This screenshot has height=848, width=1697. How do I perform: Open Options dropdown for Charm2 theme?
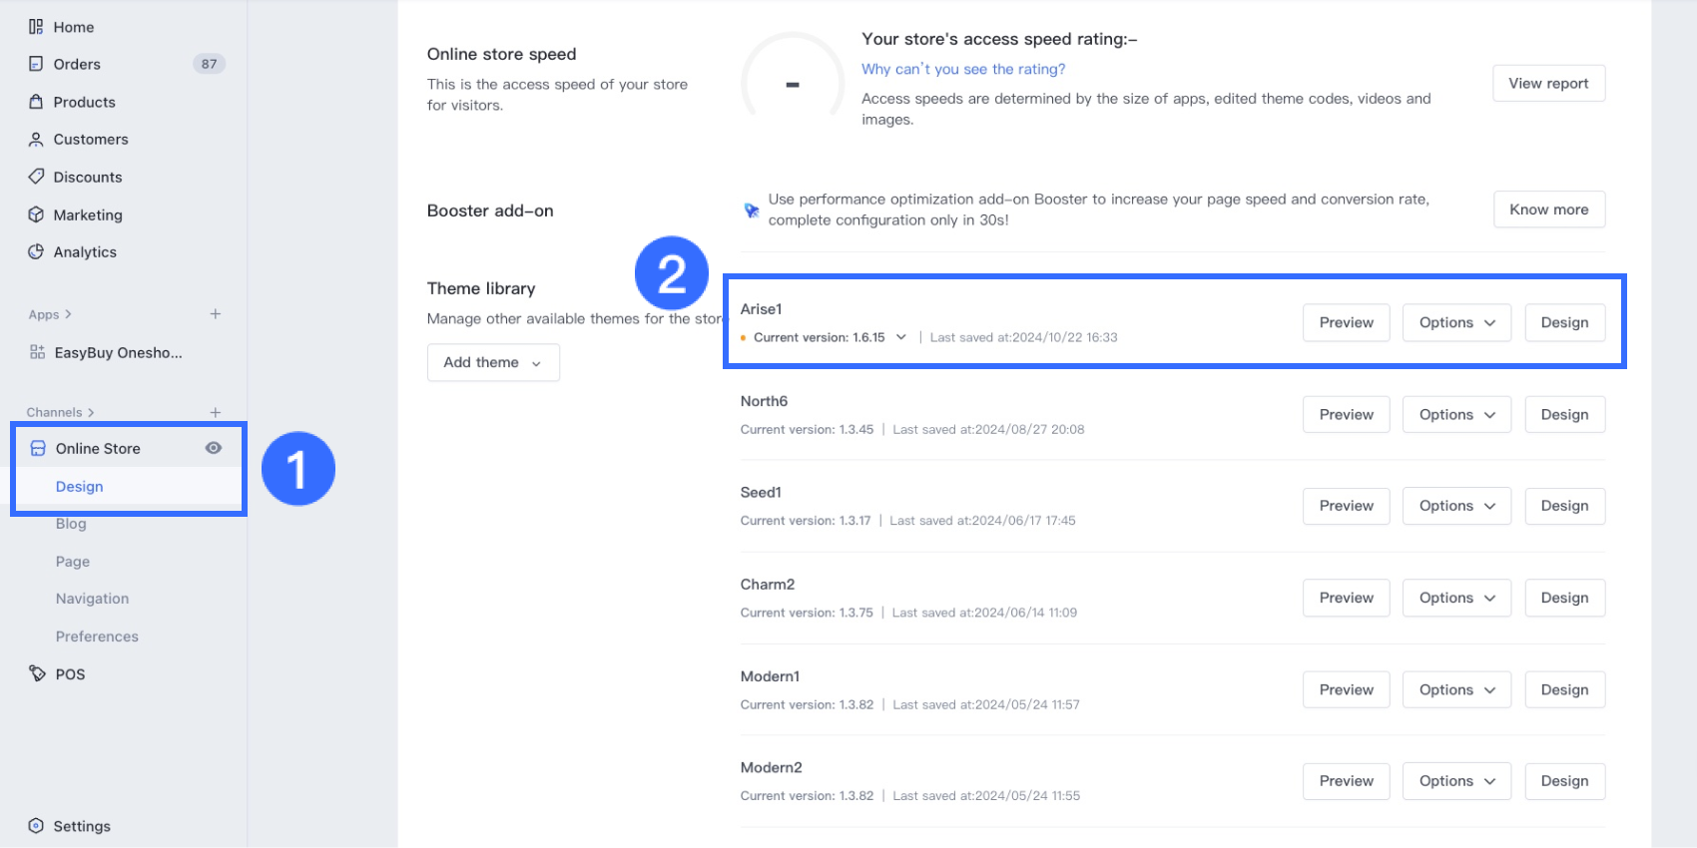point(1456,598)
